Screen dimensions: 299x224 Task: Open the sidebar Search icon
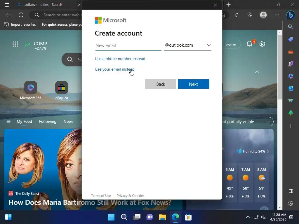coord(291,27)
